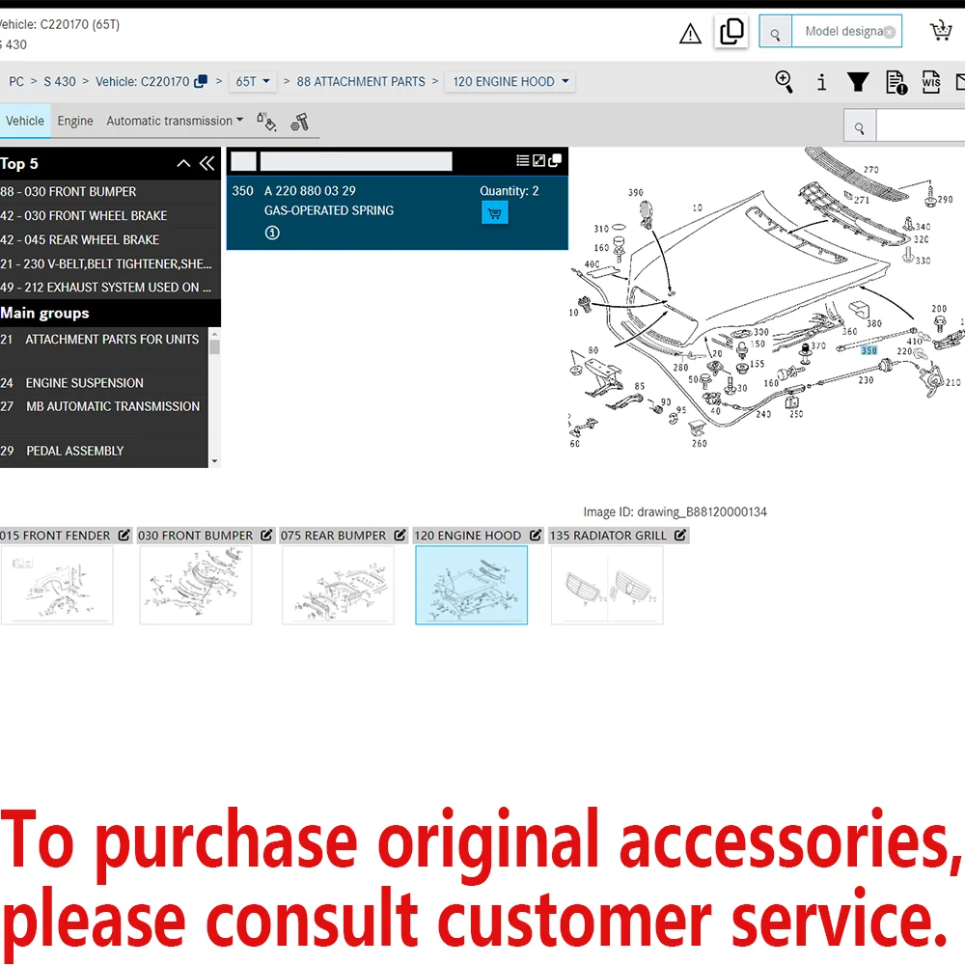Select the Vehicle tab

tap(25, 121)
